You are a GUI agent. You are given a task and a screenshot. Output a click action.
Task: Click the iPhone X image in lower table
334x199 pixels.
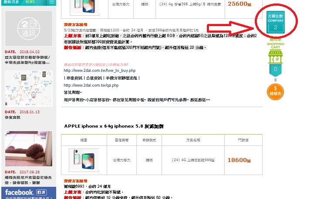84,160
